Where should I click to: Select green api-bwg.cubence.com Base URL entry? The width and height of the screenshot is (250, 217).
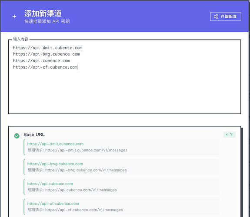click(55, 164)
